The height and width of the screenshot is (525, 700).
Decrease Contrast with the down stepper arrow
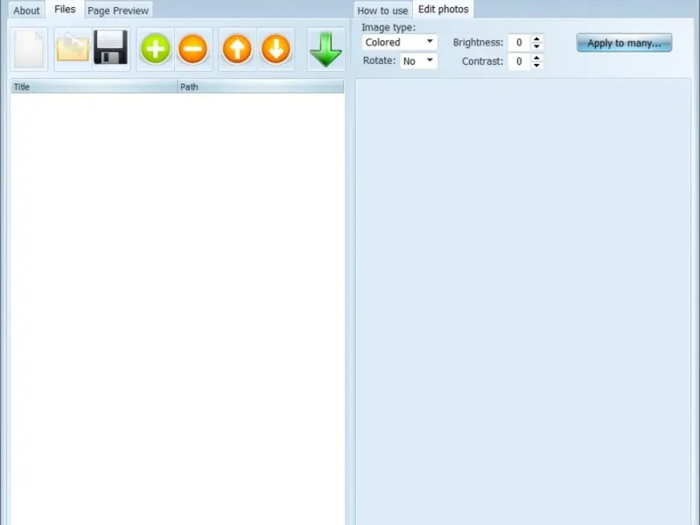[x=536, y=65]
